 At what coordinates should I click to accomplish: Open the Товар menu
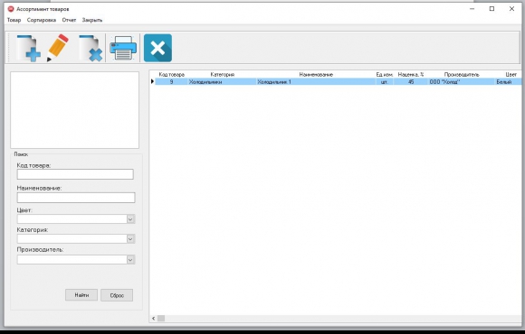14,20
